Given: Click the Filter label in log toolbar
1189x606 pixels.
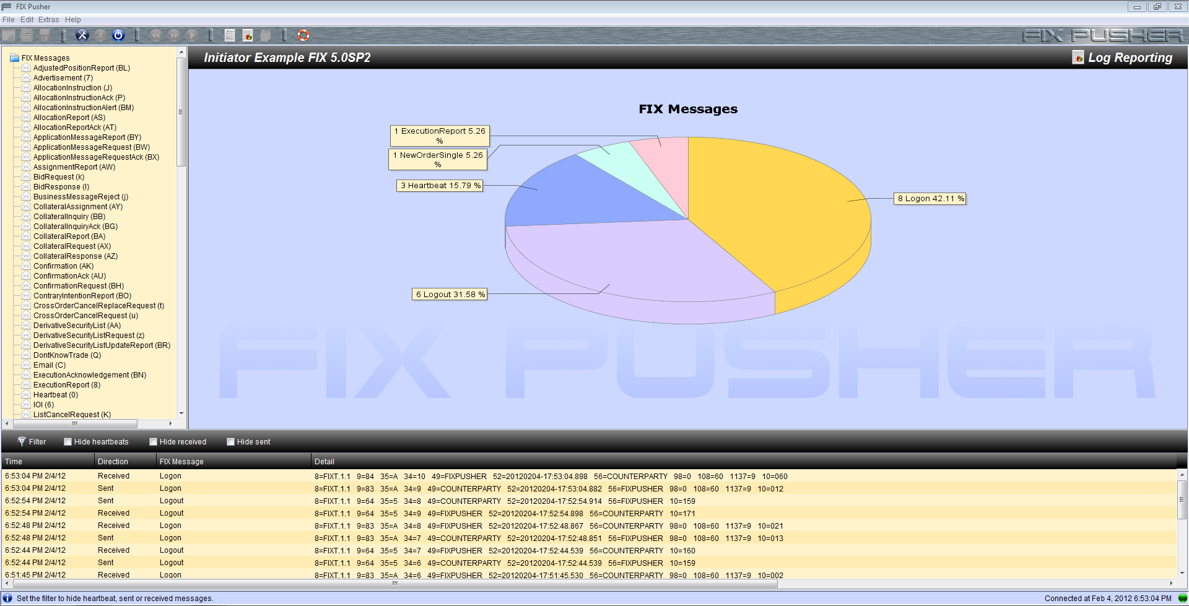Looking at the screenshot, I should click(x=37, y=442).
